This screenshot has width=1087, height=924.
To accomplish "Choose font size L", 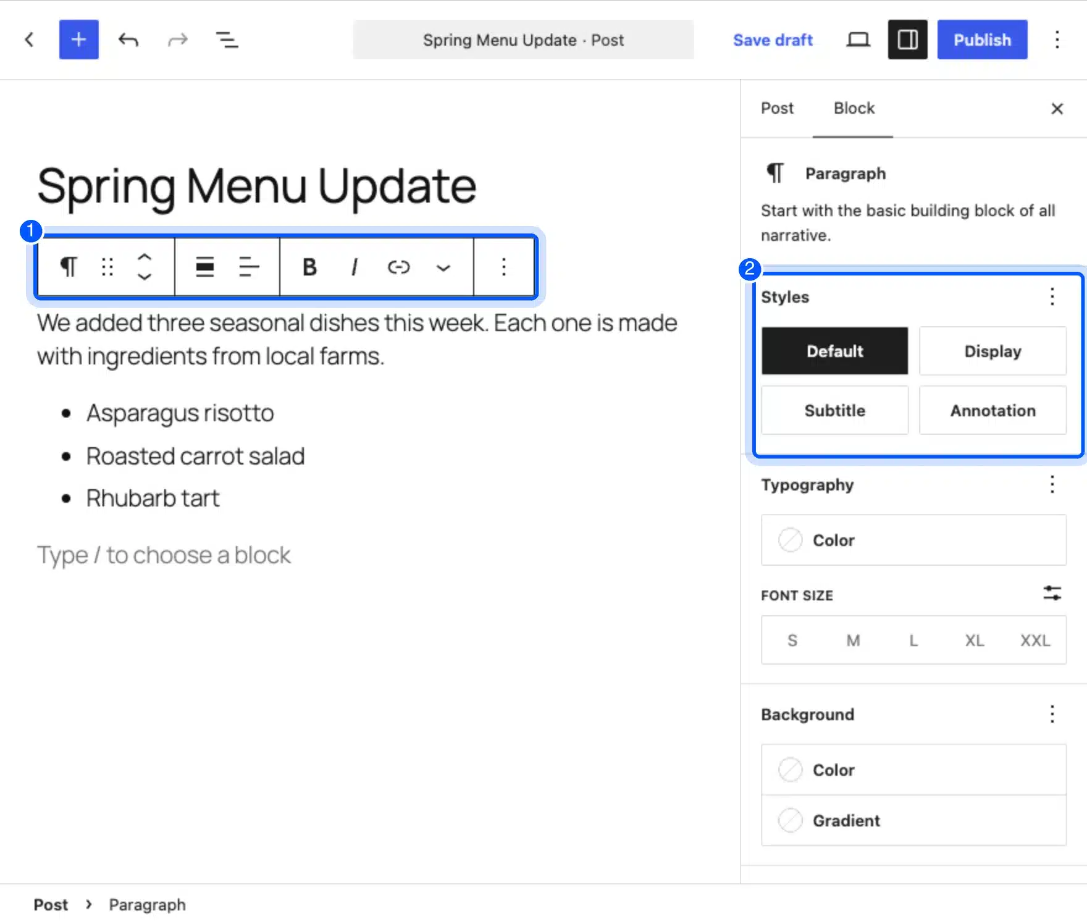I will [x=913, y=640].
